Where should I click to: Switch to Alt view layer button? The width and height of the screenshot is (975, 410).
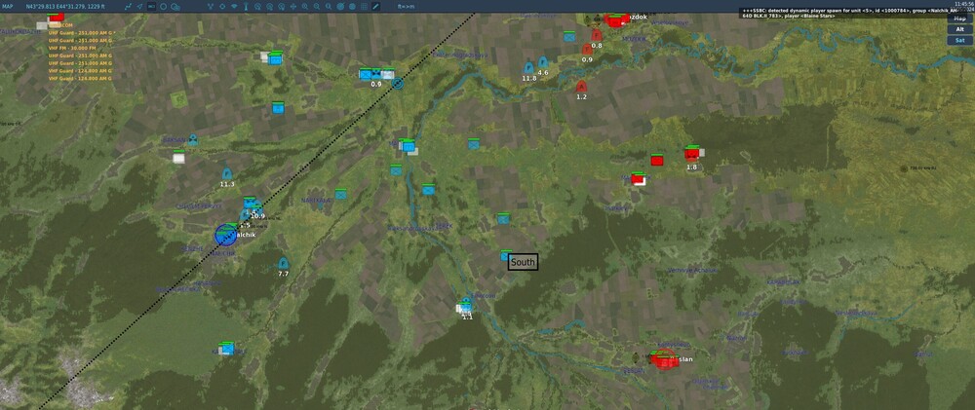[x=960, y=29]
